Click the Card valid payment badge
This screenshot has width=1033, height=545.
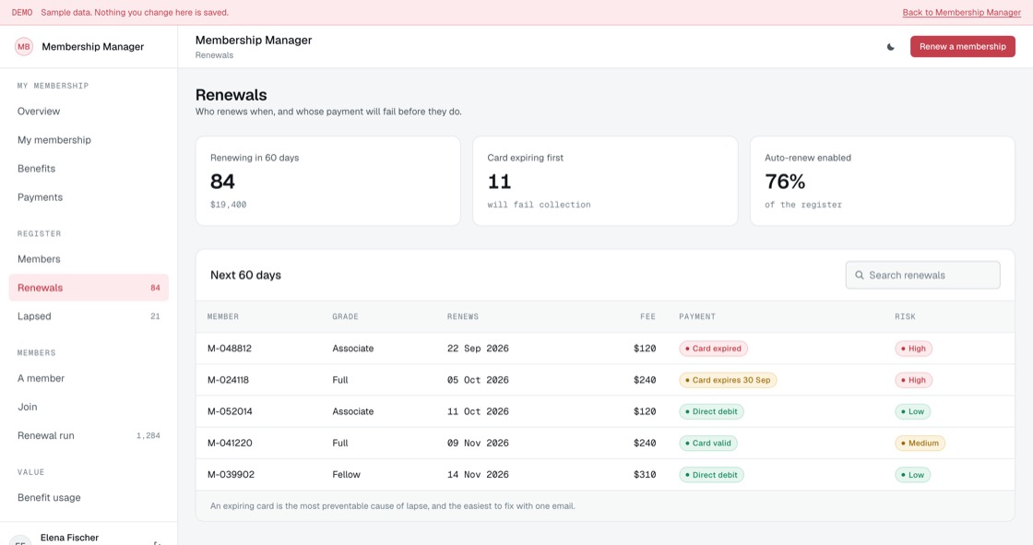click(x=708, y=444)
